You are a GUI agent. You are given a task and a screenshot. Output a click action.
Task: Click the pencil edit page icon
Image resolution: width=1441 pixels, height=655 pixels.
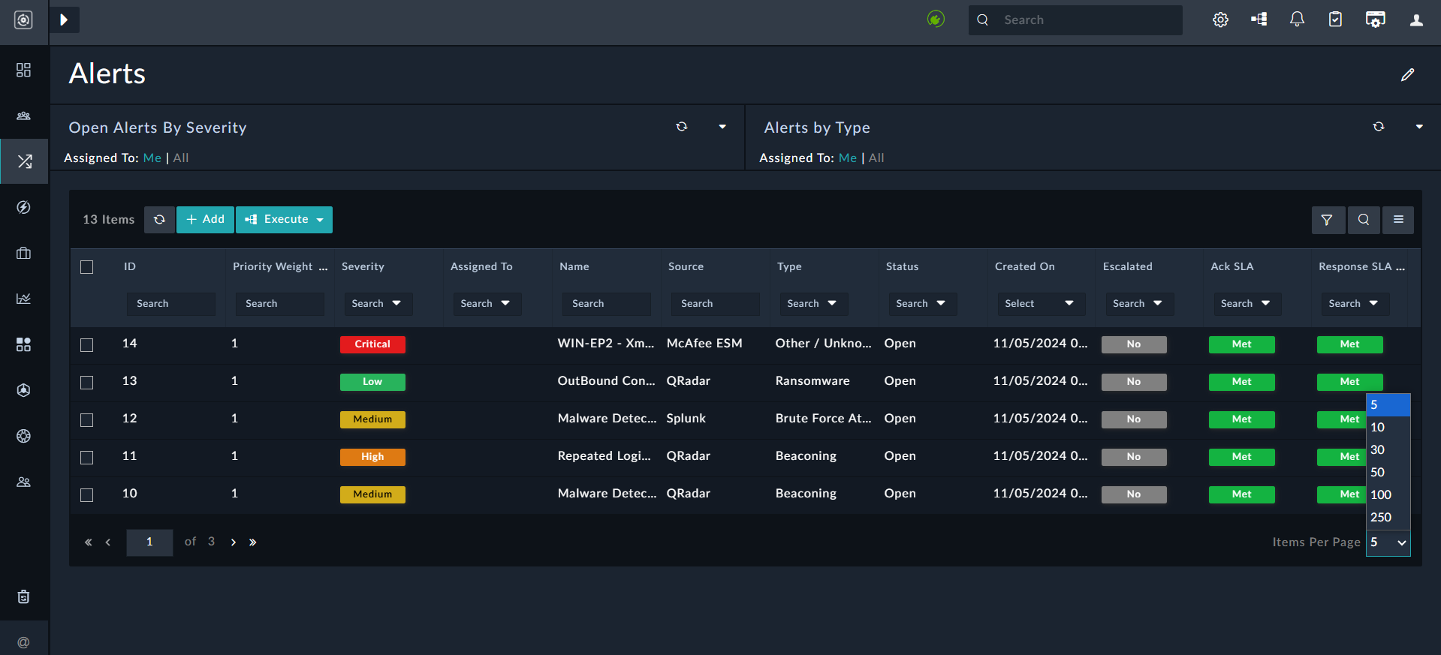[x=1408, y=74]
